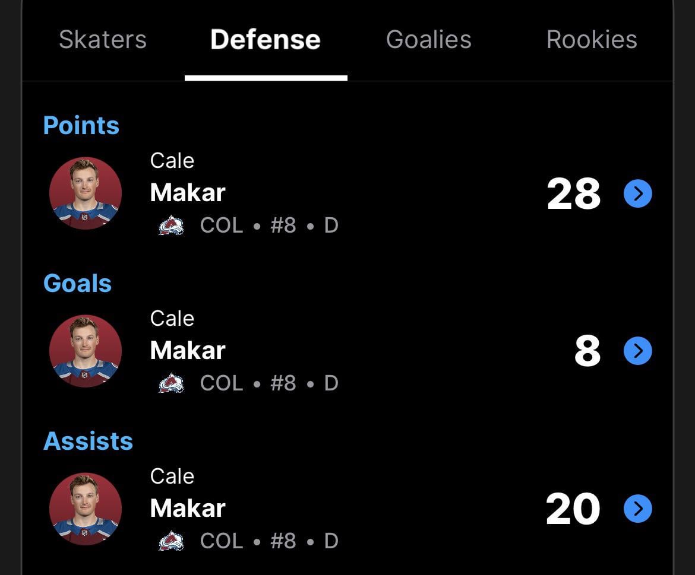695x575 pixels.
Task: Click the 28 points total
Action: (x=573, y=194)
